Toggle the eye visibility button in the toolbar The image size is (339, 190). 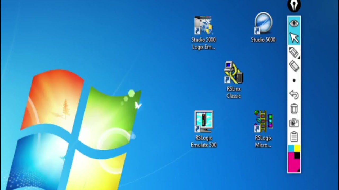[x=294, y=23]
